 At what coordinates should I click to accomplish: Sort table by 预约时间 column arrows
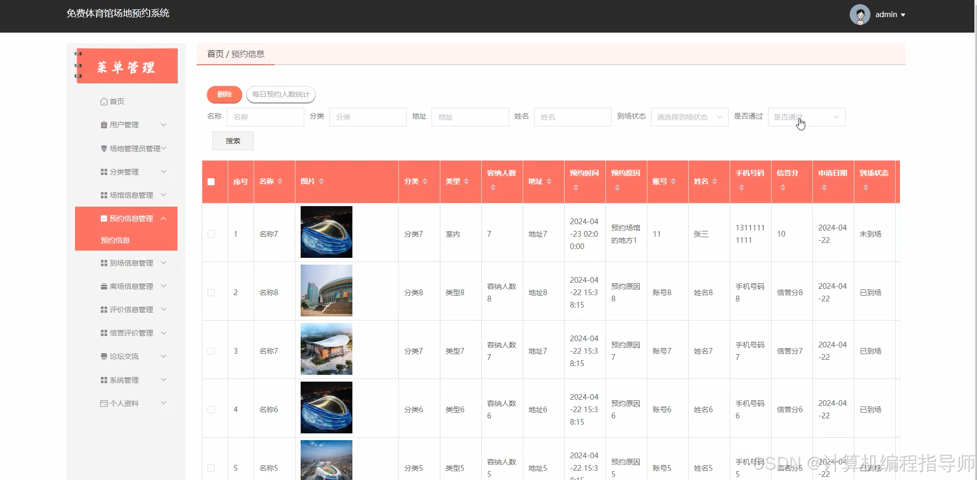pyautogui.click(x=576, y=187)
